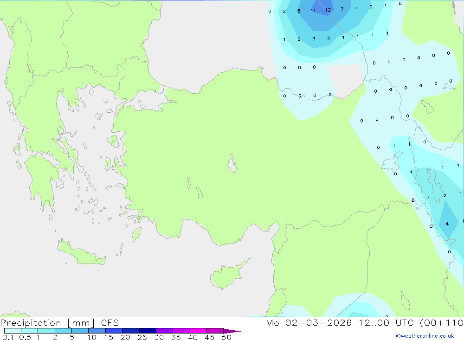Click the '20' legend scale label
This screenshot has width=464, height=340.
pyautogui.click(x=125, y=337)
